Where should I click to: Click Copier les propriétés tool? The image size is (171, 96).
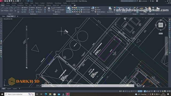110,10
